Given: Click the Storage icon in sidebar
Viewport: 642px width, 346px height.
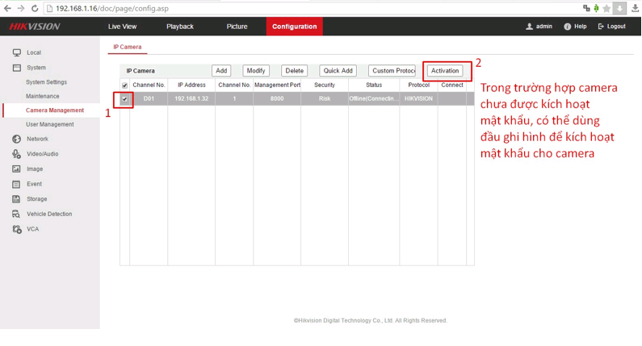Looking at the screenshot, I should tap(16, 199).
